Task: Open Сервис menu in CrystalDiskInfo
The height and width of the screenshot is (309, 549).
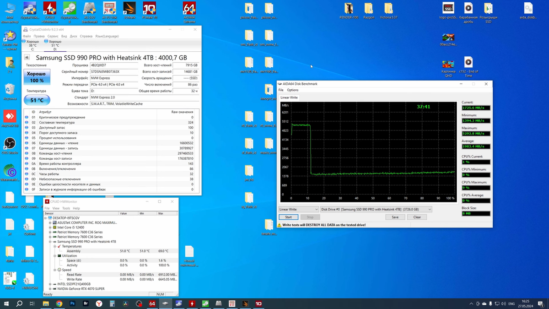Action: pos(53,36)
